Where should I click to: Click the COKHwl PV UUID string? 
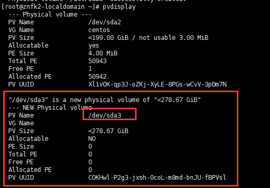[x=157, y=178]
